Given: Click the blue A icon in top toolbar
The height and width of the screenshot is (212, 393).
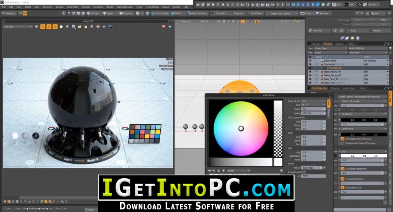Looking at the screenshot, I should (303, 5).
